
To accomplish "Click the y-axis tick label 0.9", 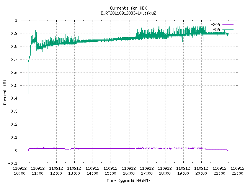I will click(14, 33).
